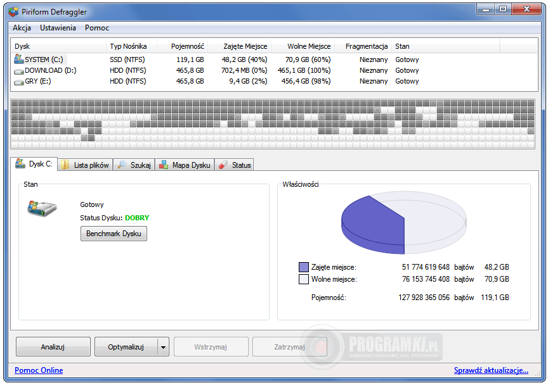Click the DOWNLOAD (D:) drive icon
The image size is (548, 383).
[x=18, y=71]
